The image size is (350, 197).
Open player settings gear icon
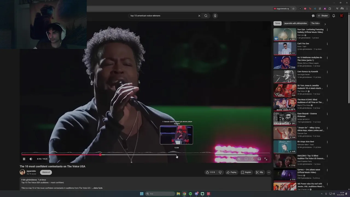(253, 159)
